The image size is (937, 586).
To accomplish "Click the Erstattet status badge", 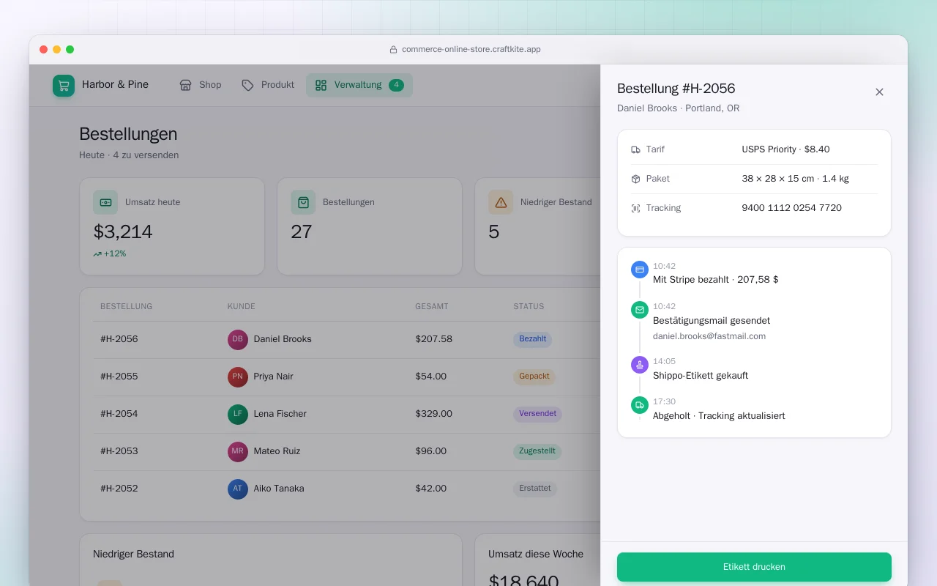I will coord(535,489).
